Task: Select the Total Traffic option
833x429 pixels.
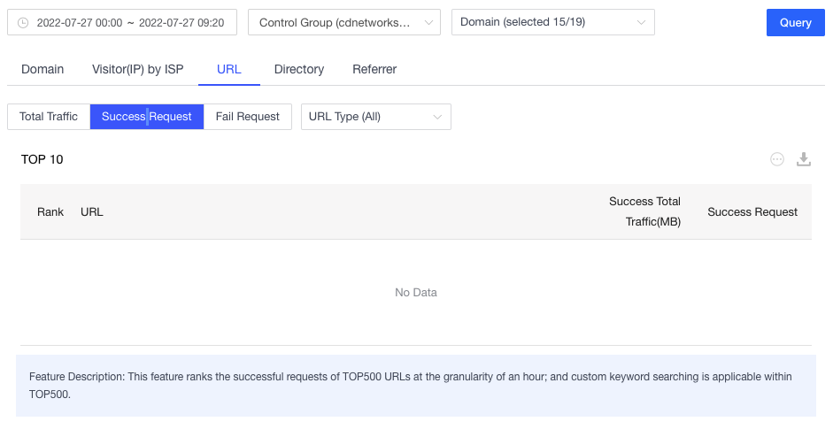Action: tap(49, 117)
